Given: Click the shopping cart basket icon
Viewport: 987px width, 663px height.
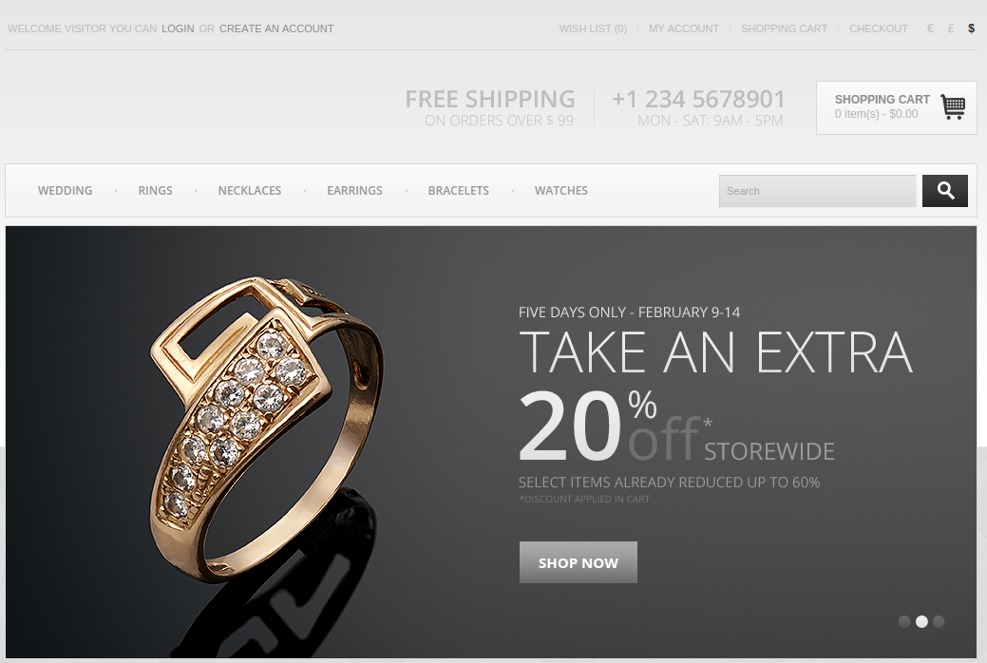Looking at the screenshot, I should (x=953, y=106).
